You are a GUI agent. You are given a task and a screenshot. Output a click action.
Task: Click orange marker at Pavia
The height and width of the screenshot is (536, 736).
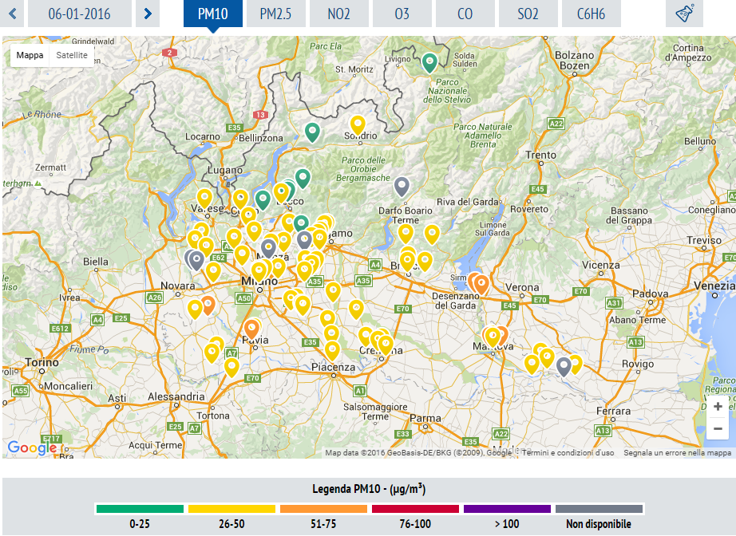pos(251,328)
